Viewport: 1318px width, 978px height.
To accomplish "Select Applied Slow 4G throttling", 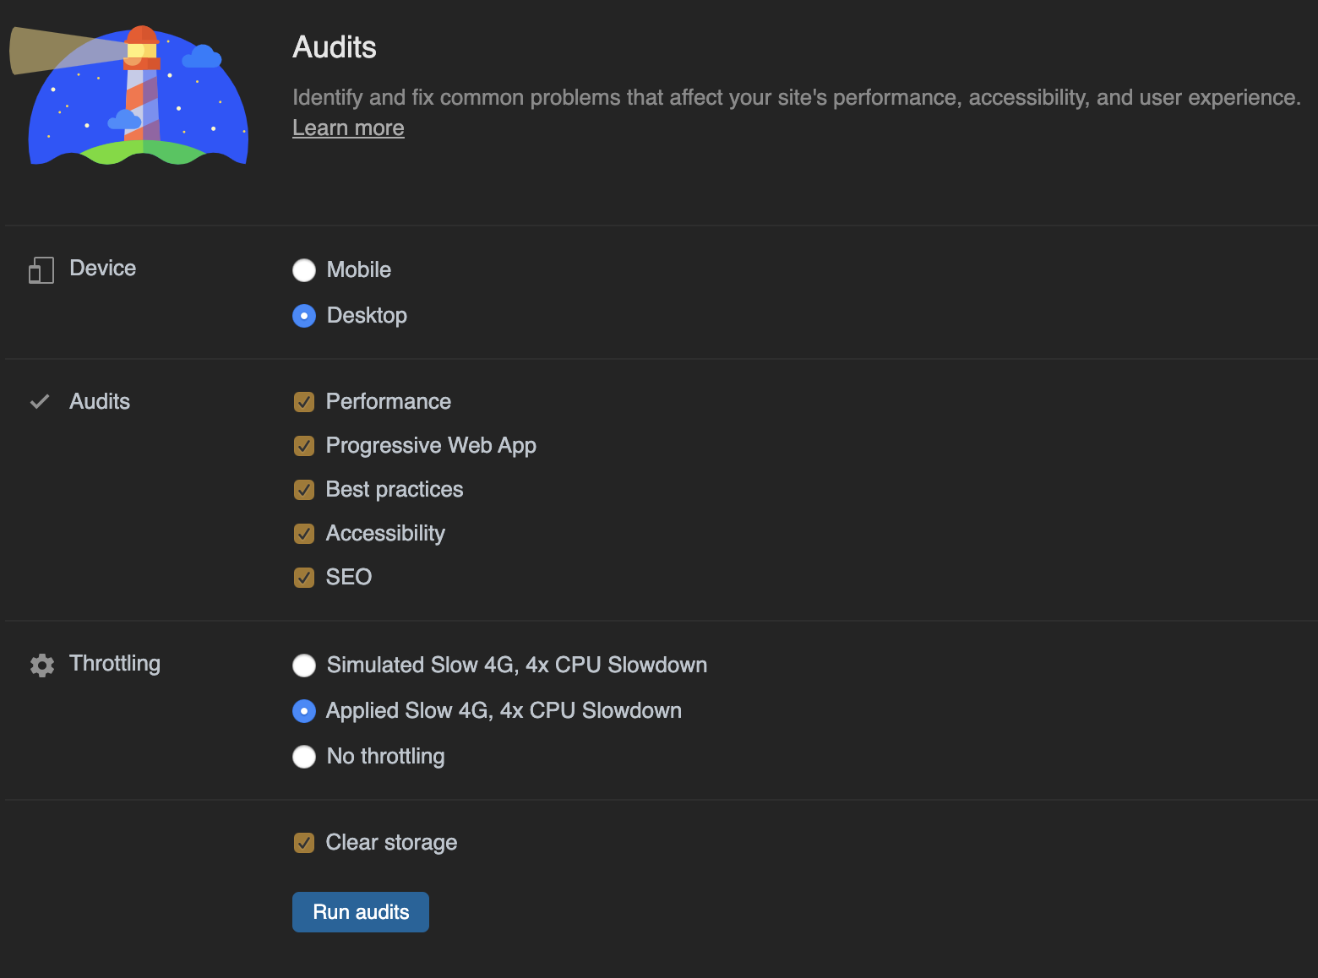I will (303, 711).
